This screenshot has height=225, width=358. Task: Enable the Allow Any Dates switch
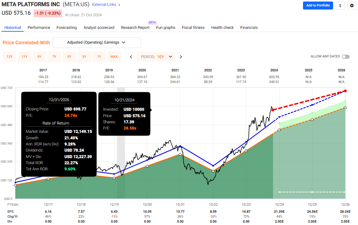click(346, 57)
